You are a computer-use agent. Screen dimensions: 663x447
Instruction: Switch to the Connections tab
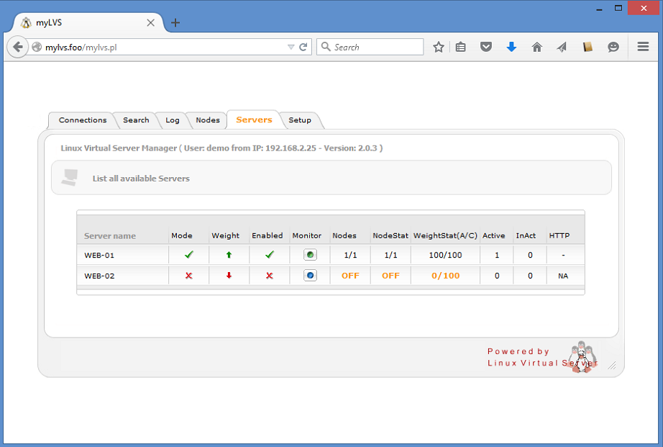tap(83, 120)
